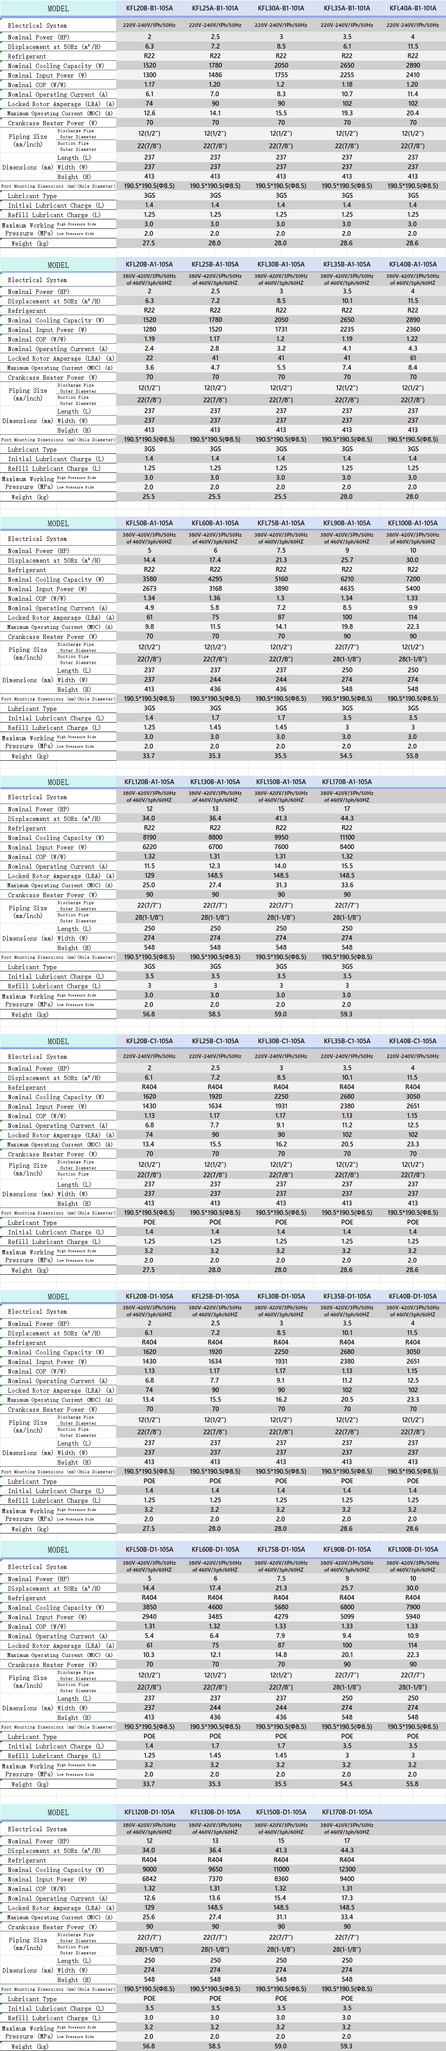446x2051 pixels.
Task: Click the 12300 cooling capacity value
Action: 346,1869
